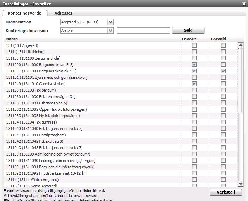The height and width of the screenshot is (201, 248).
Task: Check Förvald for 13111 Västra Angered
Action: coord(223,180)
